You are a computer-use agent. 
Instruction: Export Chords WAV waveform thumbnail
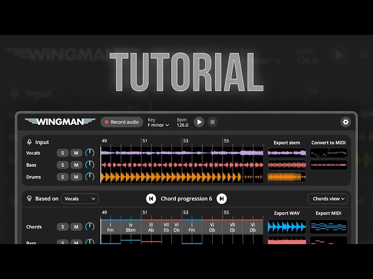tap(287, 227)
